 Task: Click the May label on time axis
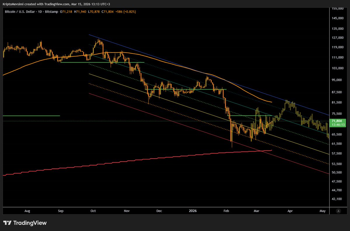[x=323, y=211]
